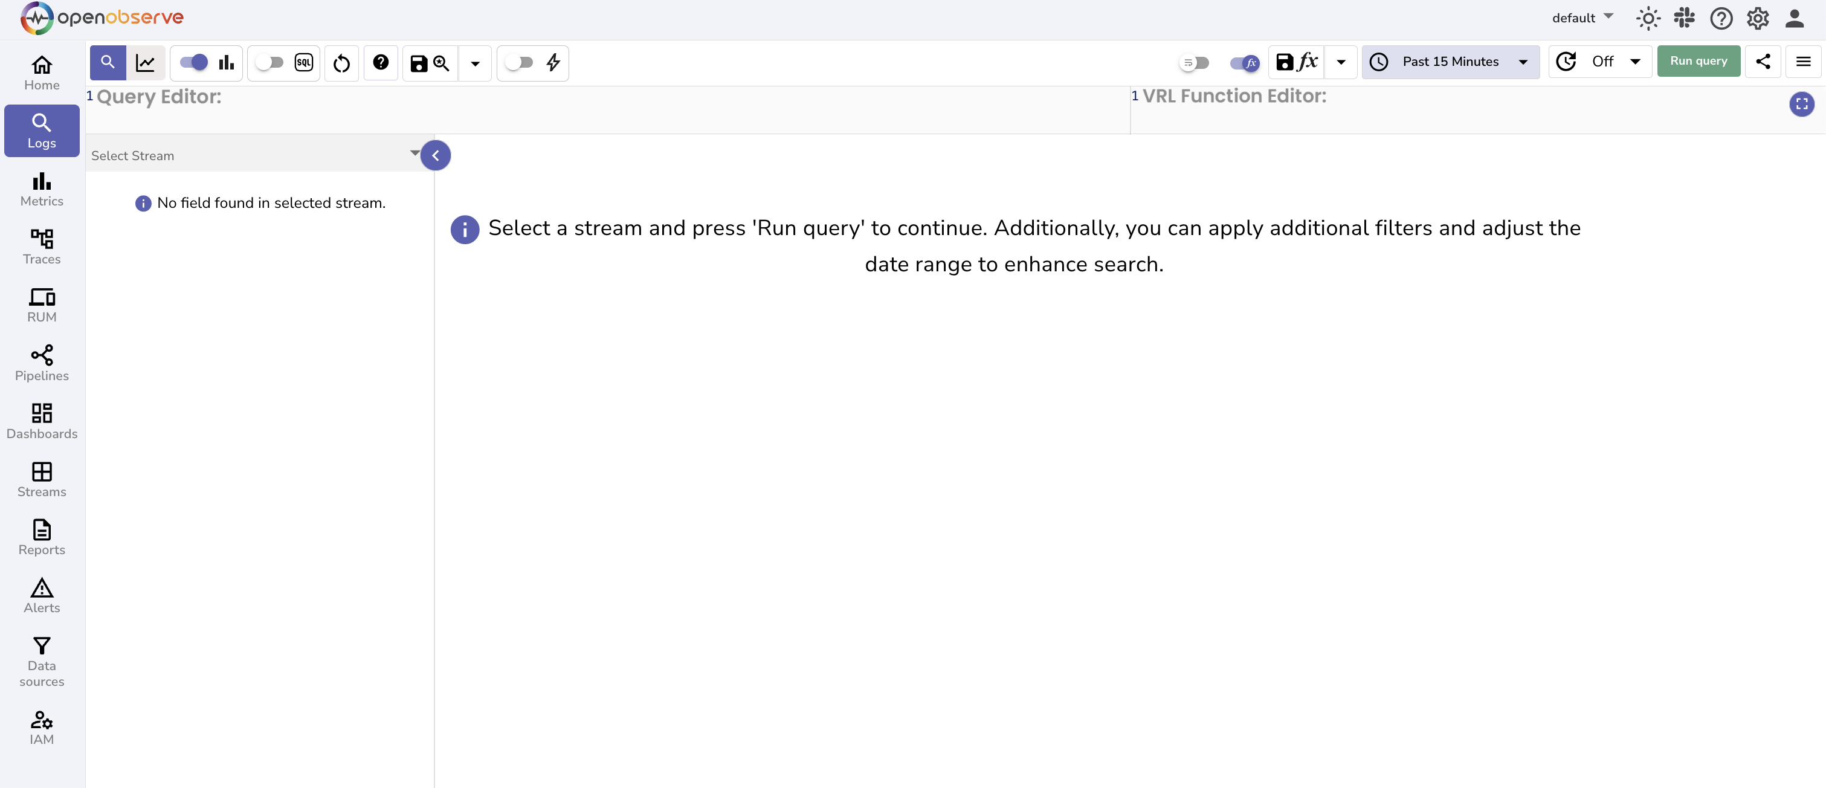Open the help question mark in header
This screenshot has height=788, width=1826.
pyautogui.click(x=1721, y=18)
